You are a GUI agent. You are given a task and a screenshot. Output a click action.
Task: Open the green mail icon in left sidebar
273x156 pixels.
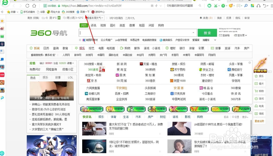tap(2, 36)
